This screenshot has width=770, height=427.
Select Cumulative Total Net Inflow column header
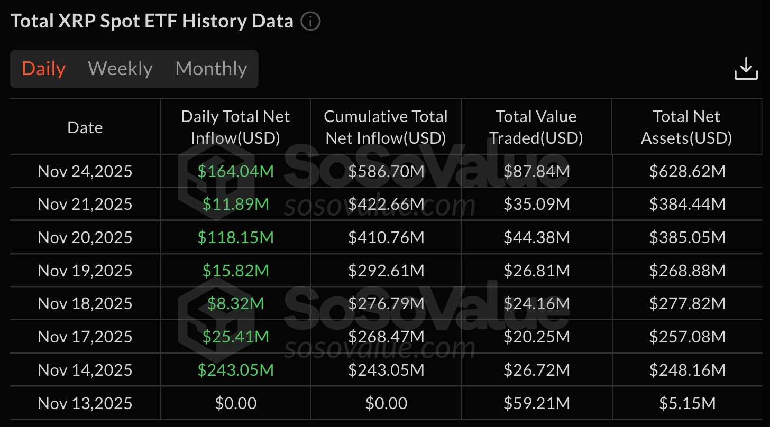(x=386, y=127)
